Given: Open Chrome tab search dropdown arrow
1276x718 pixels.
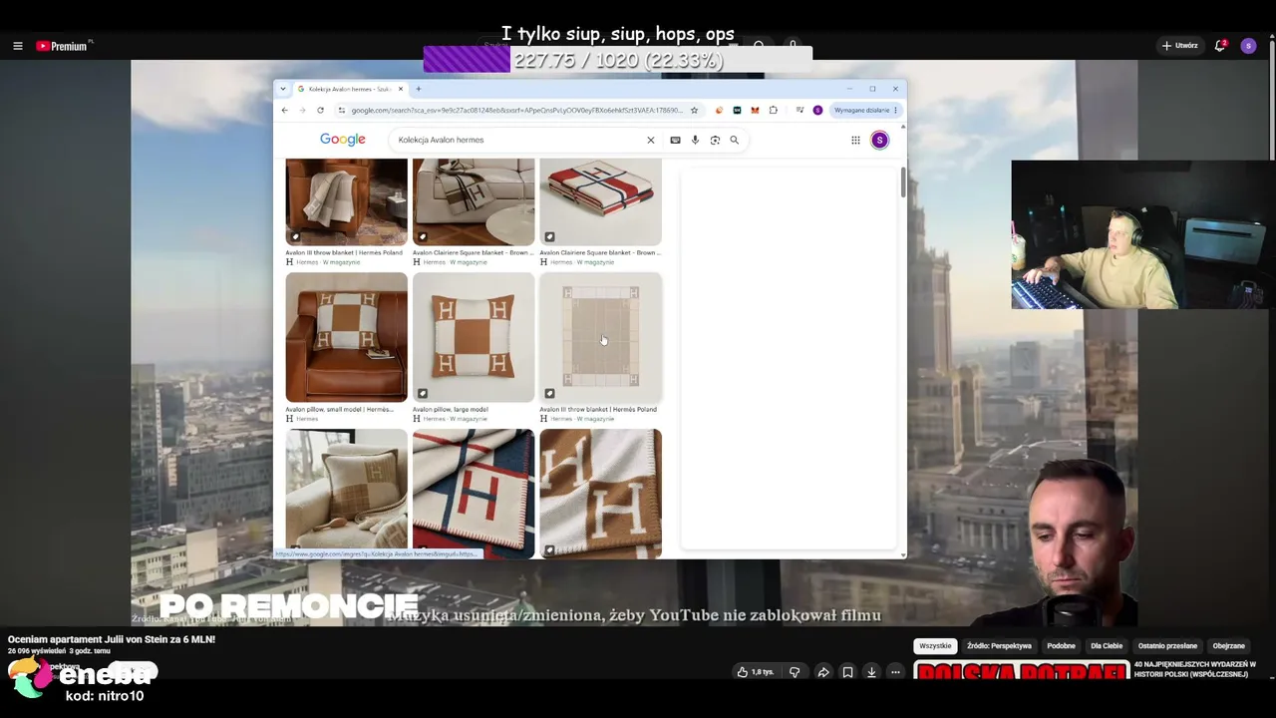Looking at the screenshot, I should click(282, 89).
